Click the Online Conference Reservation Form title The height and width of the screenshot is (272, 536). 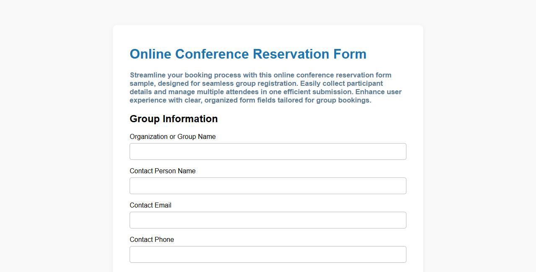(248, 54)
